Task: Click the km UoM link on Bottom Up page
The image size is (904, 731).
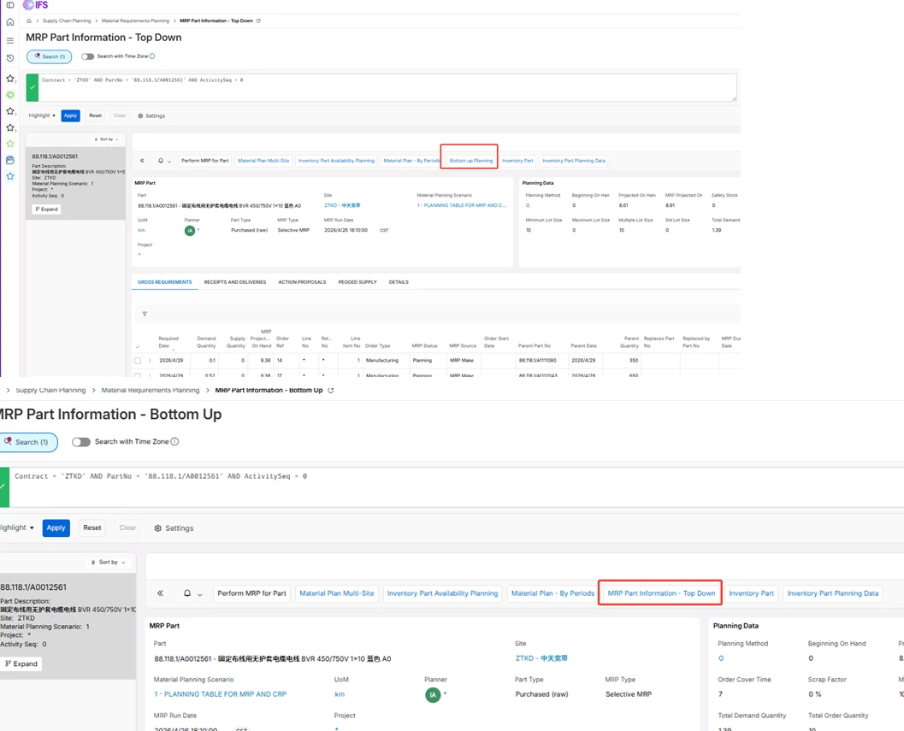Action: (340, 695)
